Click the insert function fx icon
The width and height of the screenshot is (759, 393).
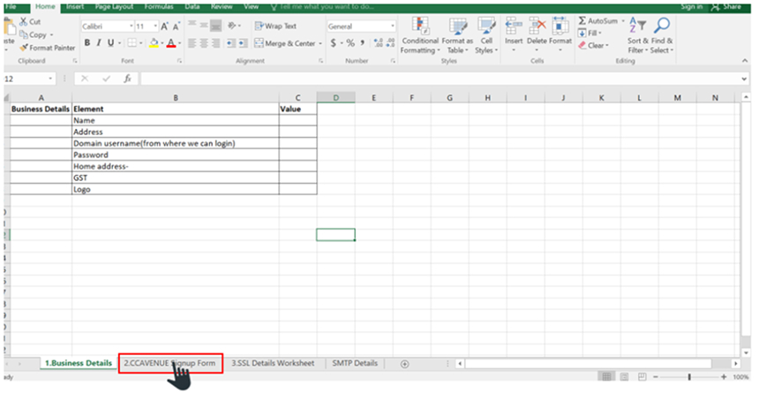point(127,79)
